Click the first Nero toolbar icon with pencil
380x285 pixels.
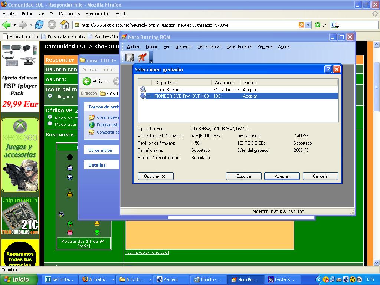(x=130, y=58)
